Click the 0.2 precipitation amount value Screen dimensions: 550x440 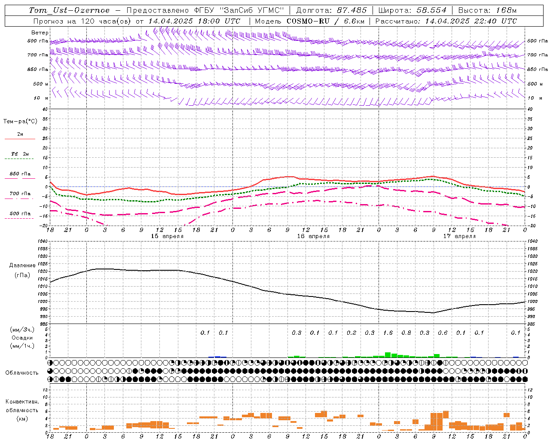click(351, 333)
